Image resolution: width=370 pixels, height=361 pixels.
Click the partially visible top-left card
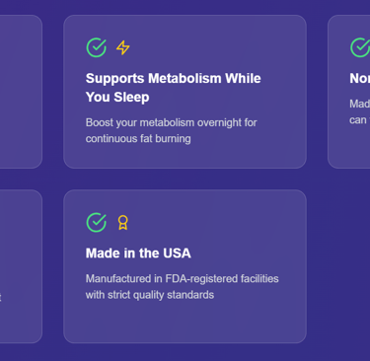click(21, 92)
